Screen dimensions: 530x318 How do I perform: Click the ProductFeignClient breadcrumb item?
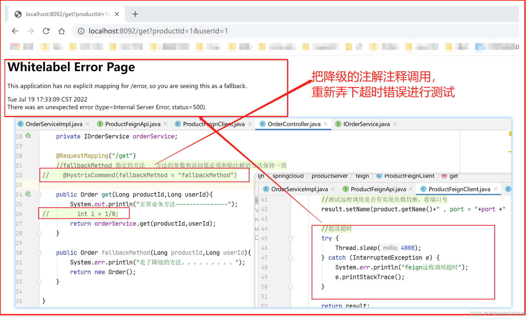[x=406, y=176]
